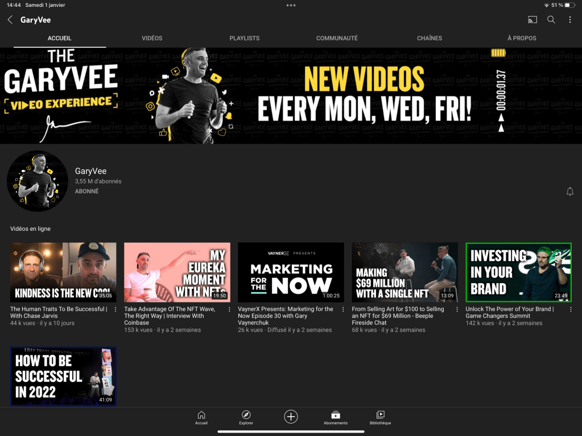Image resolution: width=582 pixels, height=436 pixels.
Task: Open the Cast to device icon
Action: (532, 20)
